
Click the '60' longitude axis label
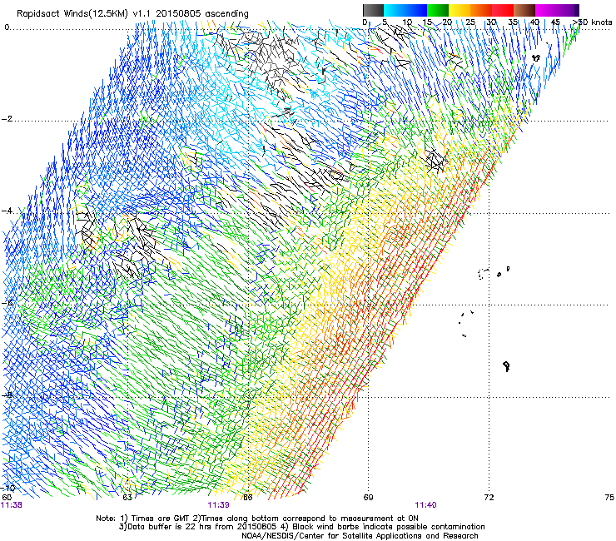tap(7, 498)
